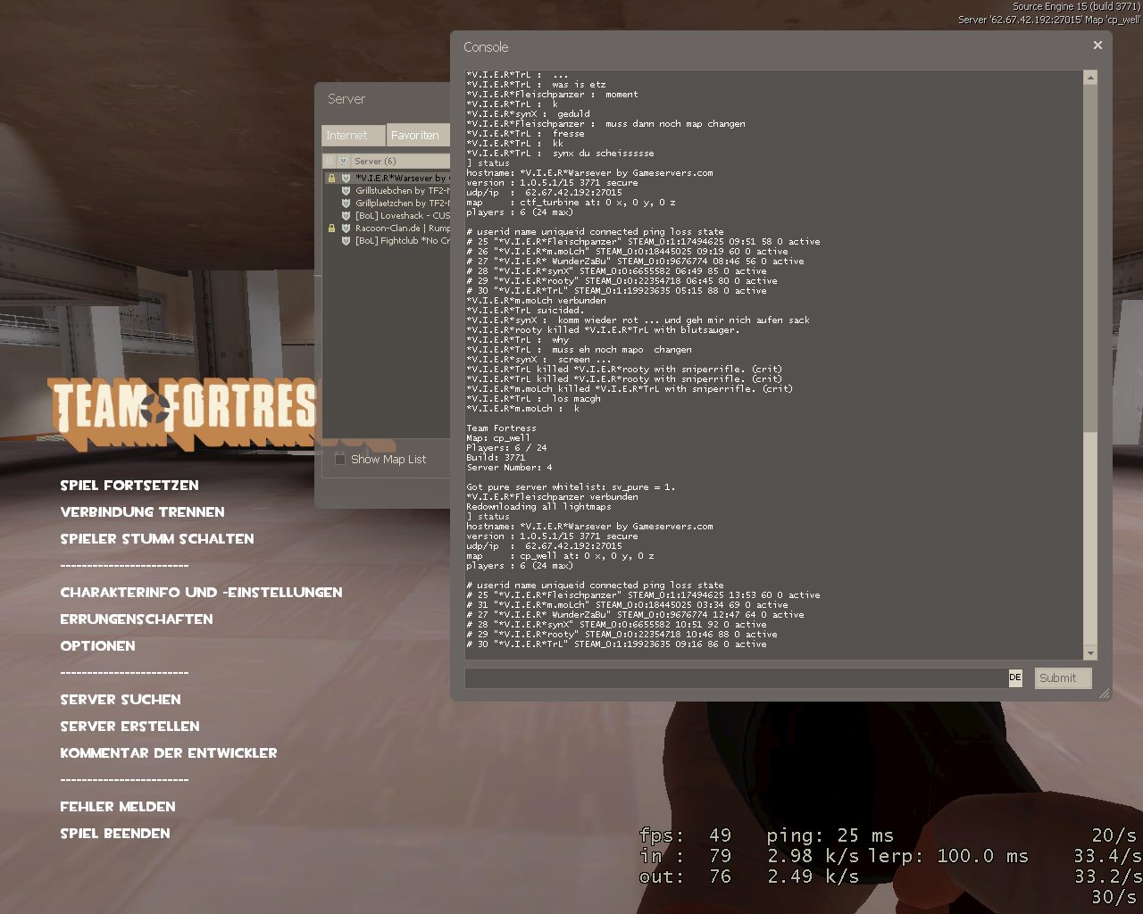1143x914 pixels.
Task: Click Spiel Beenden to quit game
Action: 115,833
